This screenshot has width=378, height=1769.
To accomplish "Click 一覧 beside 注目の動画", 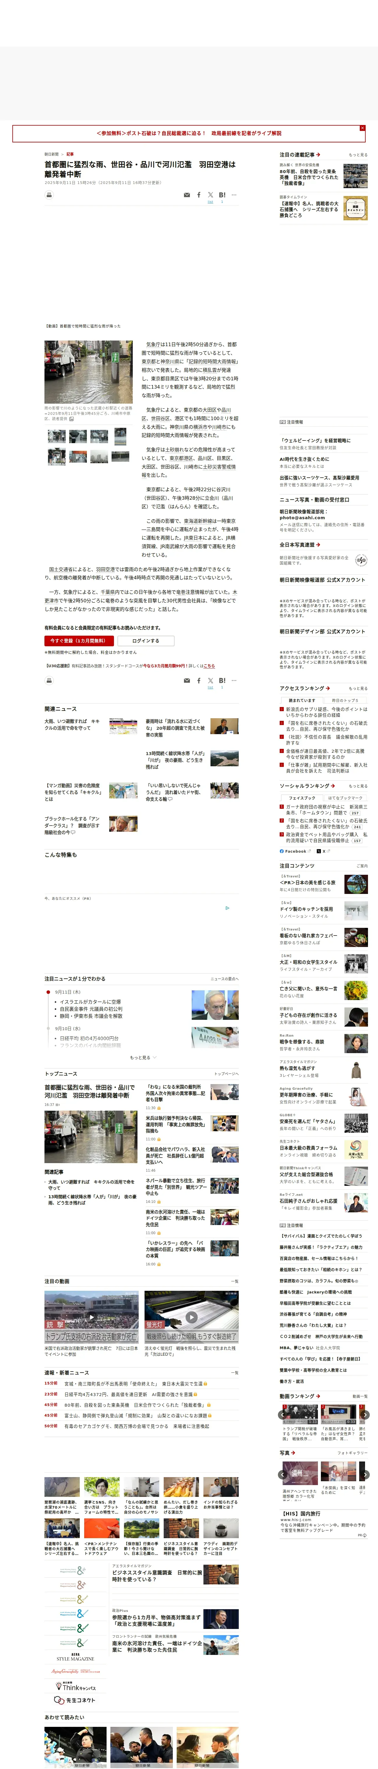I will (x=235, y=1281).
